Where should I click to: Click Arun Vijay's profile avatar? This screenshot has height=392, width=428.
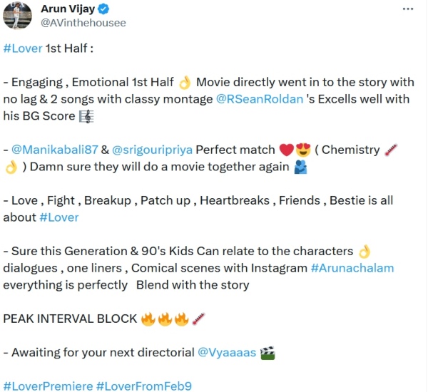[16, 16]
